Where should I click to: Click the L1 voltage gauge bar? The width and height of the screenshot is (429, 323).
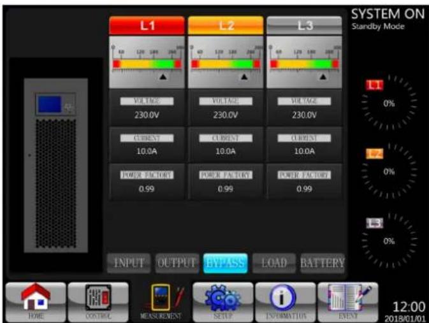click(147, 64)
